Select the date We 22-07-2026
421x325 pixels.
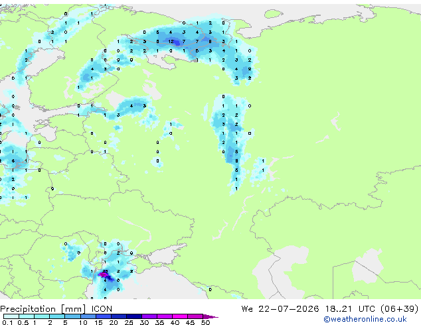click(280, 309)
